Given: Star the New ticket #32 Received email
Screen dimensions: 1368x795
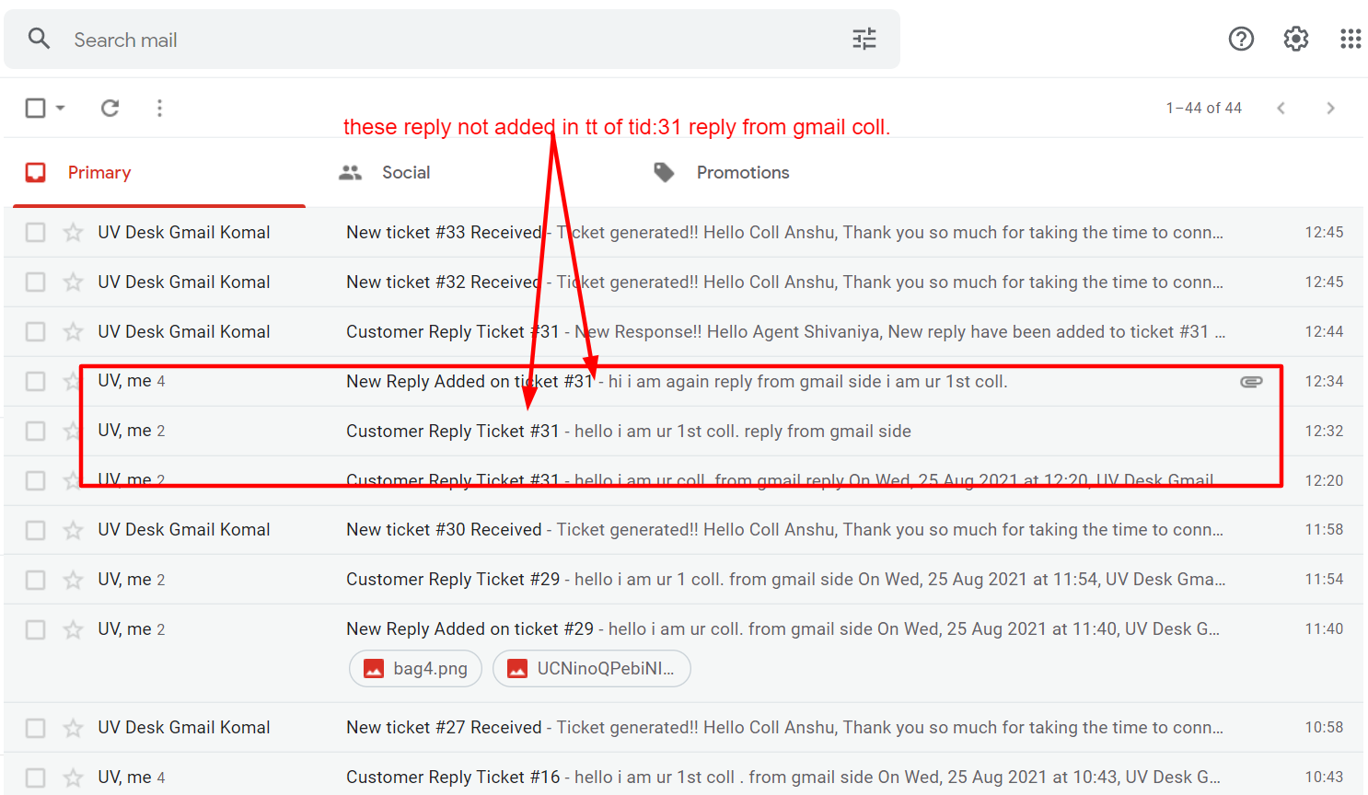Looking at the screenshot, I should (73, 282).
